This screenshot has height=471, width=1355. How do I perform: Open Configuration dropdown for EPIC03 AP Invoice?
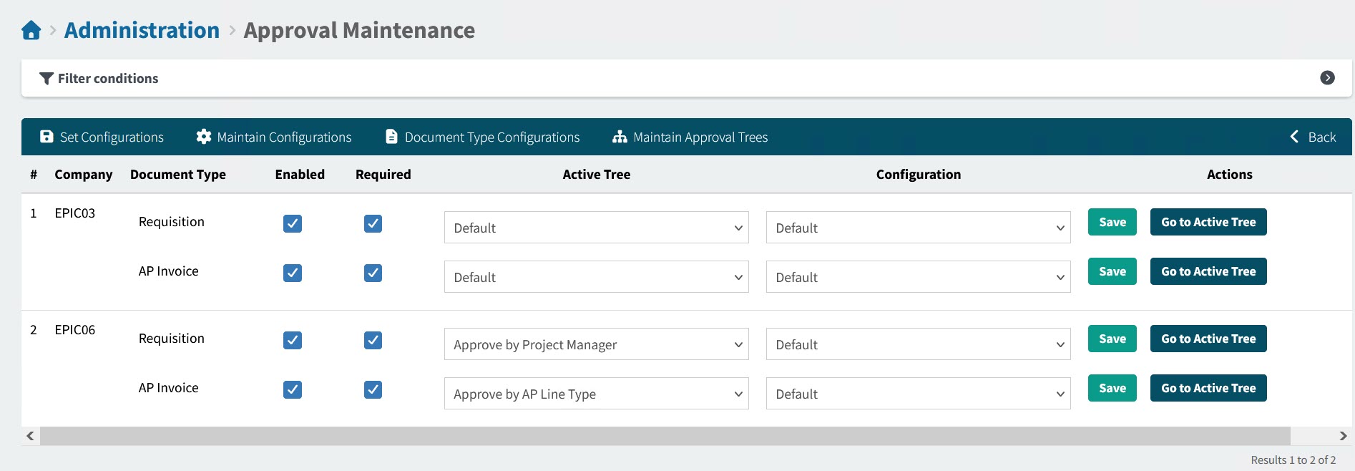point(919,277)
